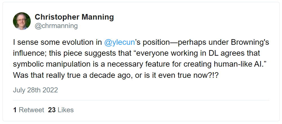
Task: View the 1 Retweet list
Action: point(28,110)
